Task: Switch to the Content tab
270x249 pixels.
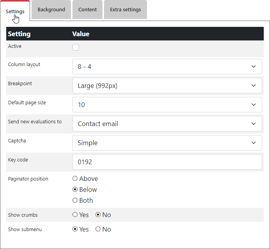Action: pos(87,10)
